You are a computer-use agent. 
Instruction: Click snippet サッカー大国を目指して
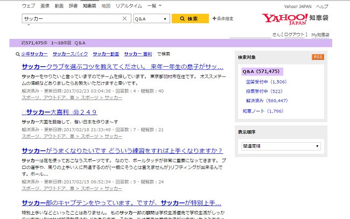click(x=70, y=122)
